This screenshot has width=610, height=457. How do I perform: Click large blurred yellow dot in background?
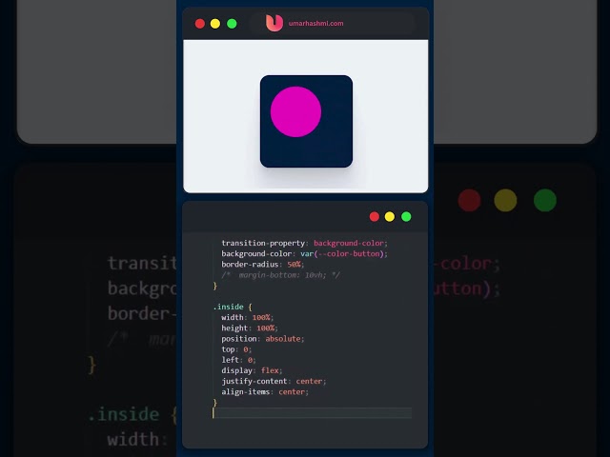coord(505,200)
